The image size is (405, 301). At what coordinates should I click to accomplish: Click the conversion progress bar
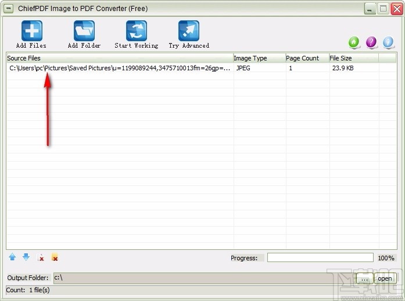pos(320,257)
